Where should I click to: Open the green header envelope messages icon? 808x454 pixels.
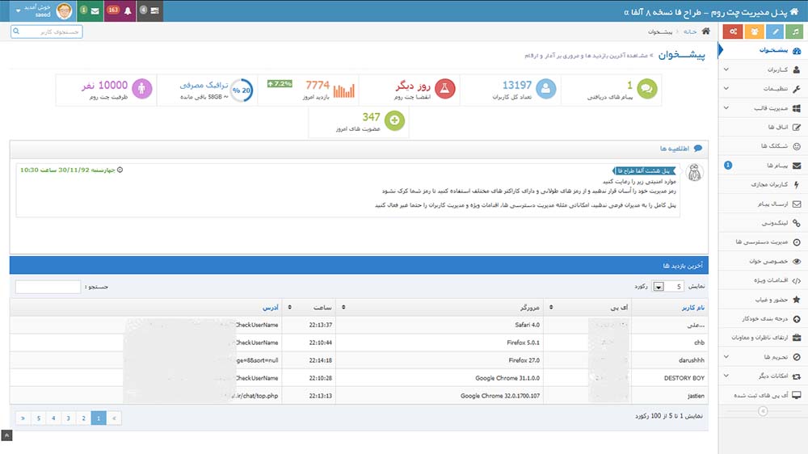[x=90, y=11]
